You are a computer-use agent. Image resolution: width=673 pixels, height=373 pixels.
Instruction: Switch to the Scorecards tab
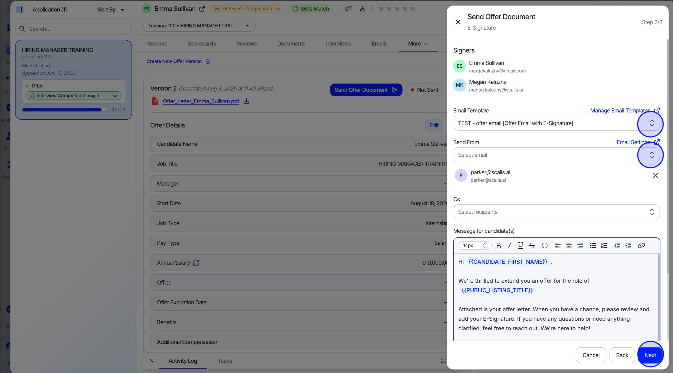[202, 44]
